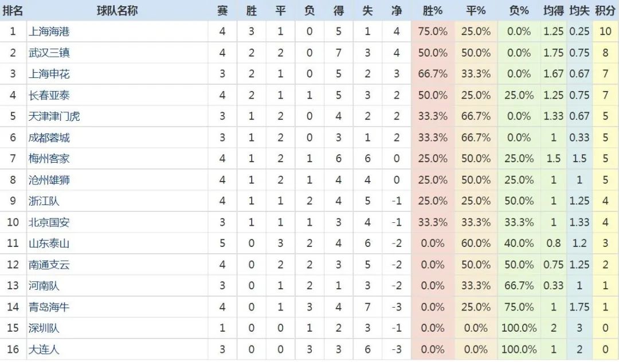Select the 大连人 team name

pos(44,349)
